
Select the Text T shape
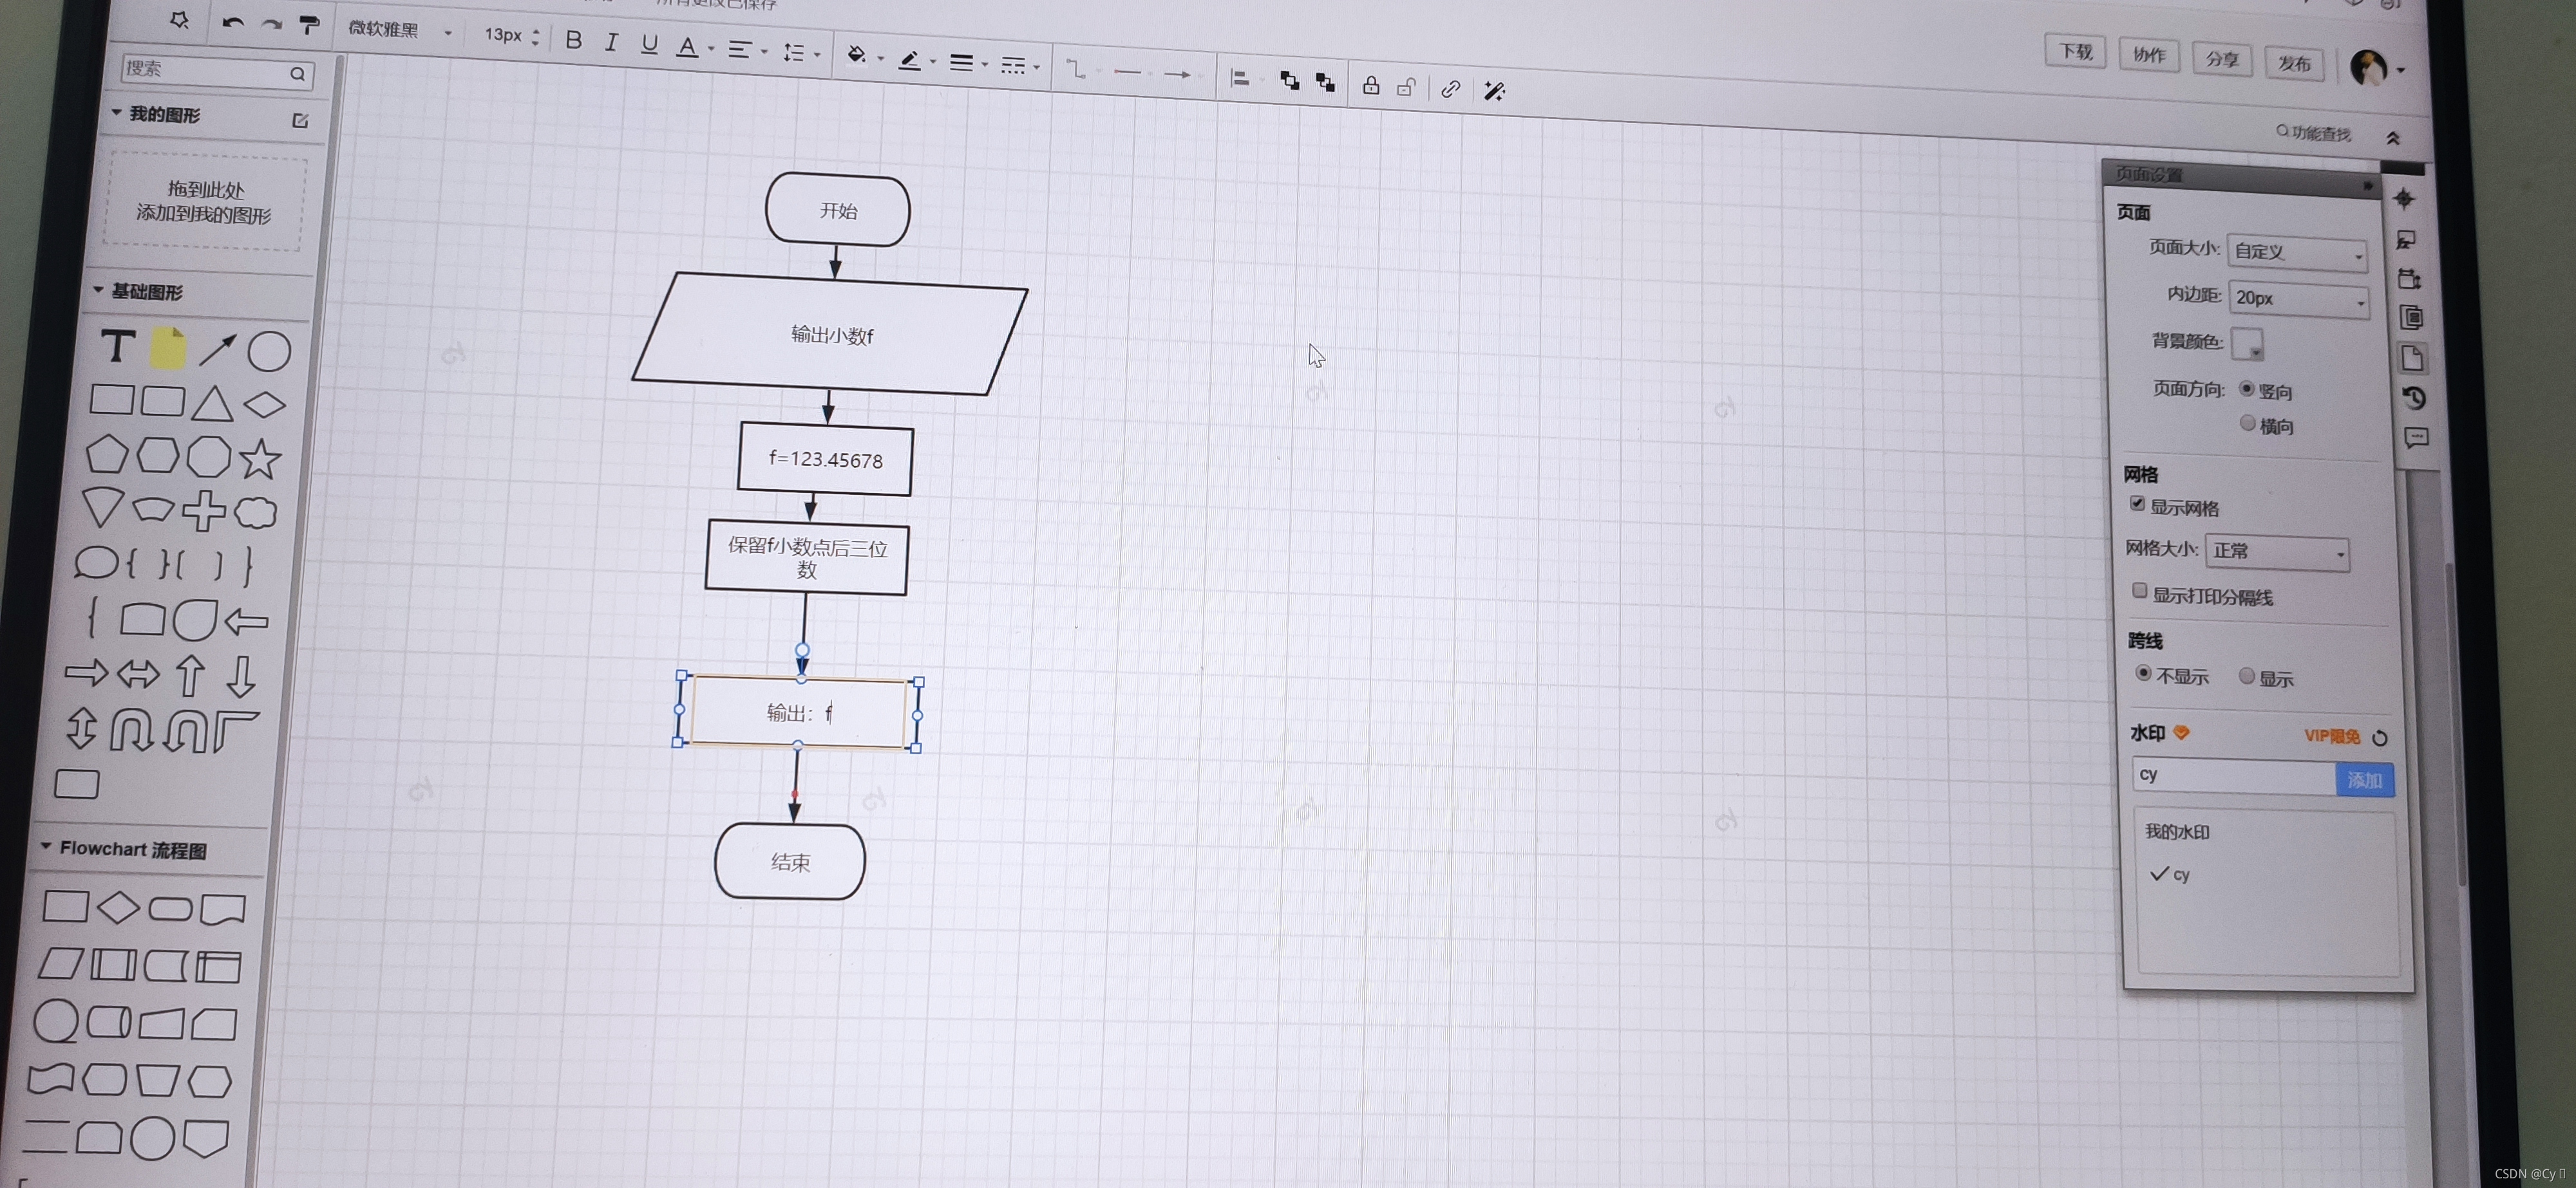[118, 346]
